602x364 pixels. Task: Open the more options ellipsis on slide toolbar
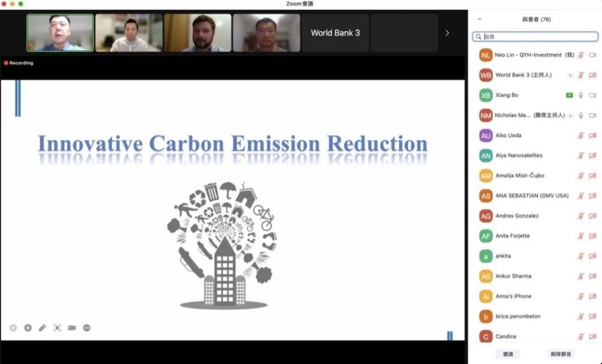tap(86, 328)
